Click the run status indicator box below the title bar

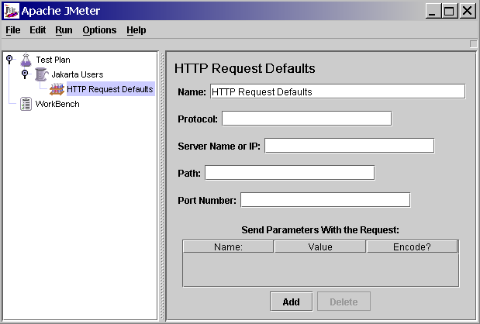[473, 44]
